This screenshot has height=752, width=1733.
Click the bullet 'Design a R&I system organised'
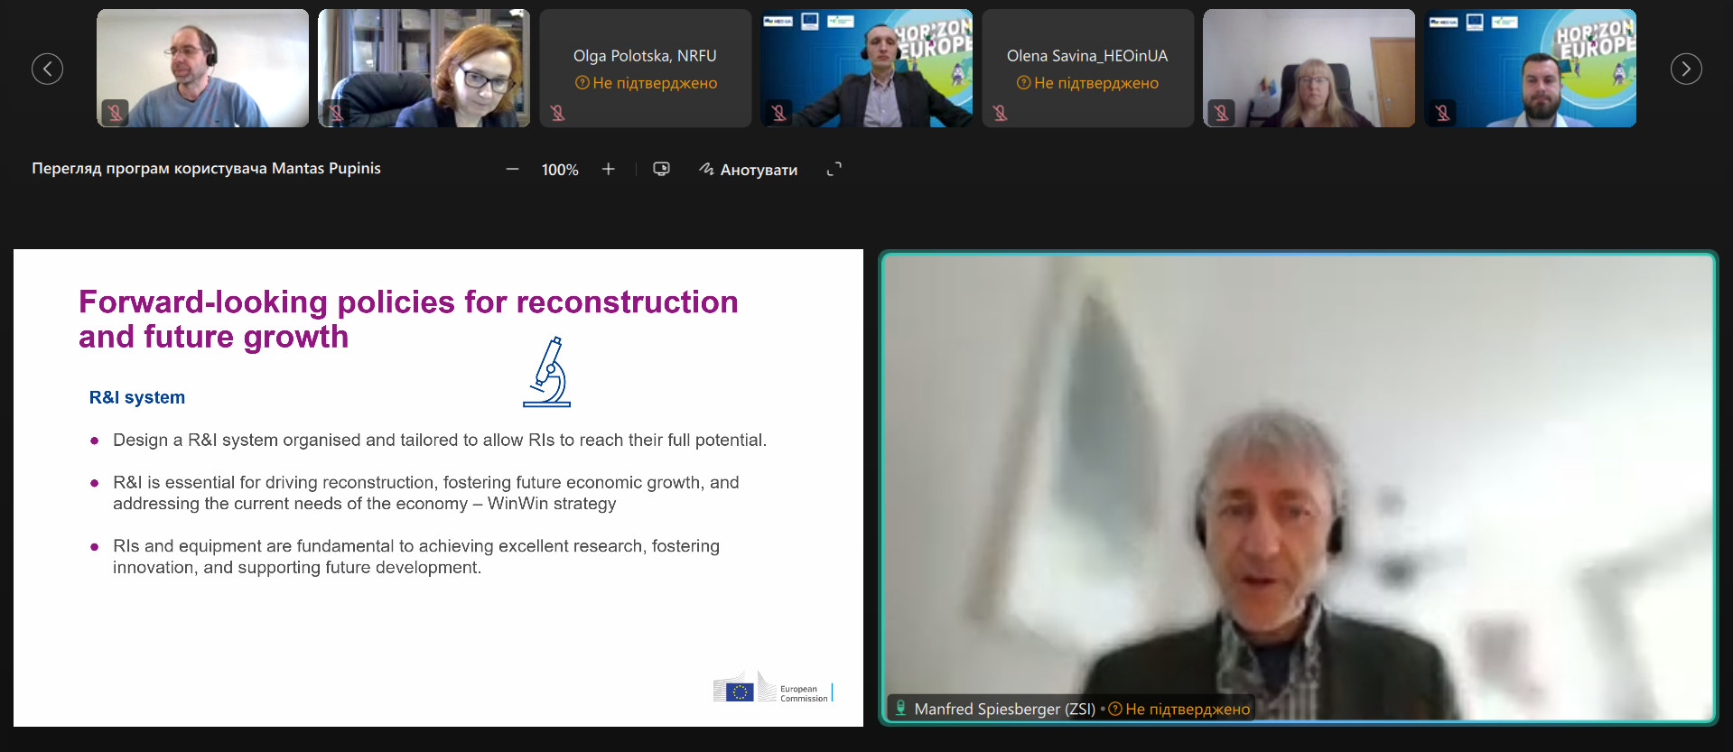click(x=440, y=440)
